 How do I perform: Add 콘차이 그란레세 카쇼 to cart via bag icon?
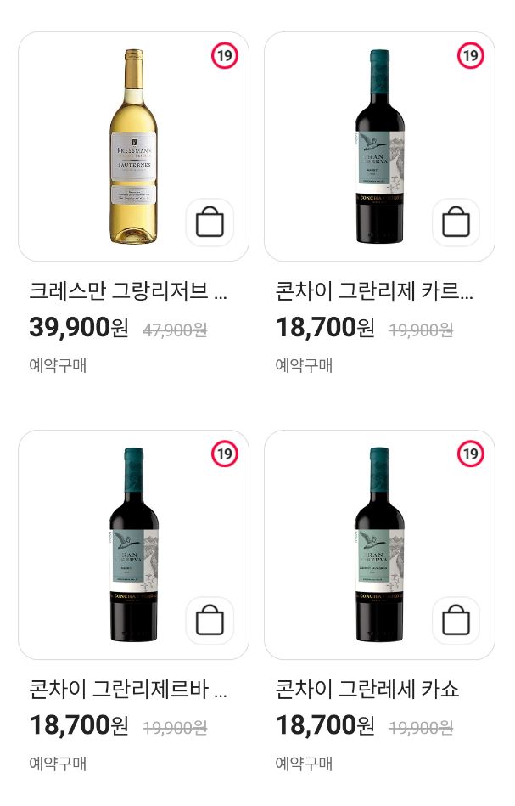456,619
